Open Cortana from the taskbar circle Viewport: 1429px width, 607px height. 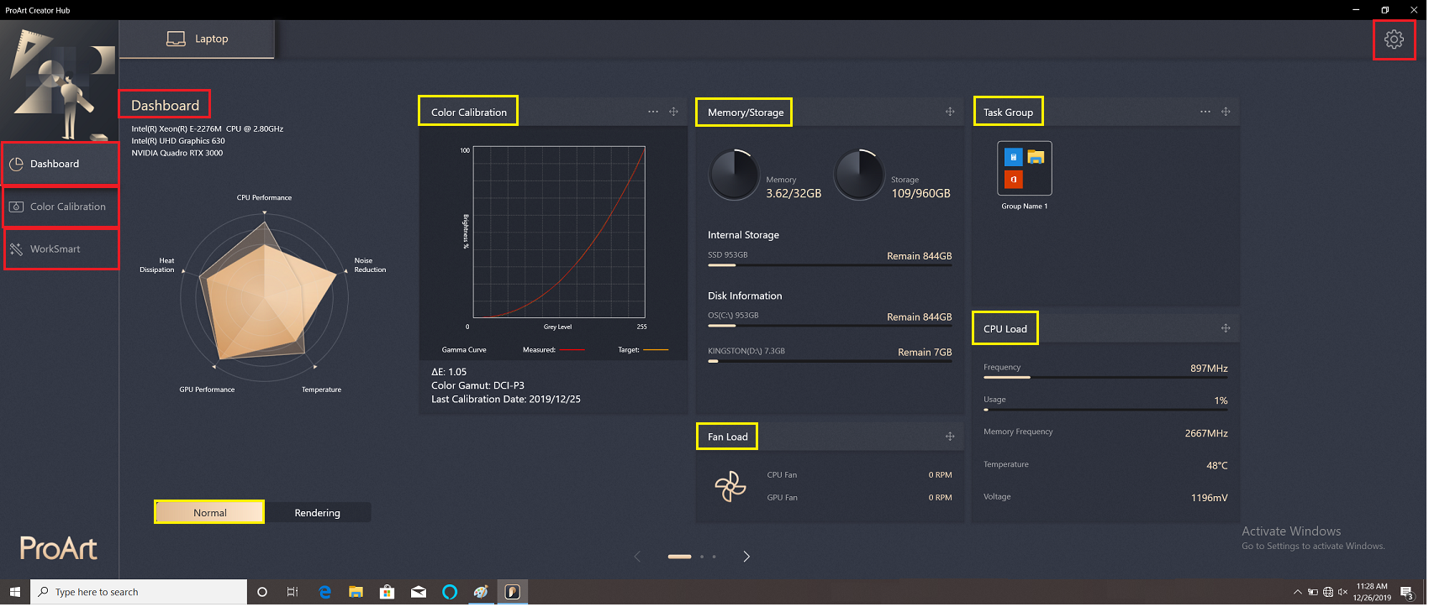pyautogui.click(x=262, y=592)
